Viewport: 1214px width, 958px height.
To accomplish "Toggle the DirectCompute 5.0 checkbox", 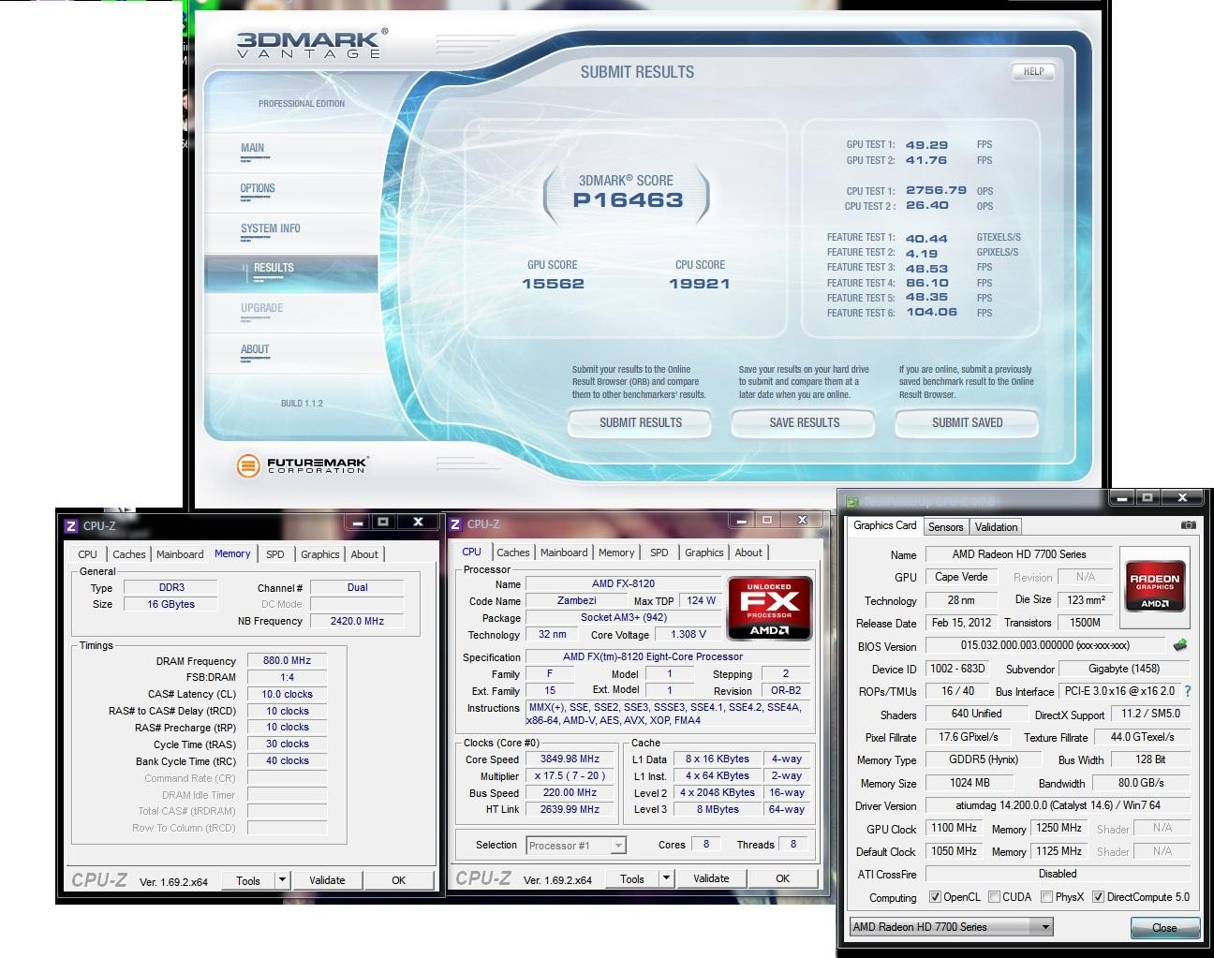I will pos(1098,897).
